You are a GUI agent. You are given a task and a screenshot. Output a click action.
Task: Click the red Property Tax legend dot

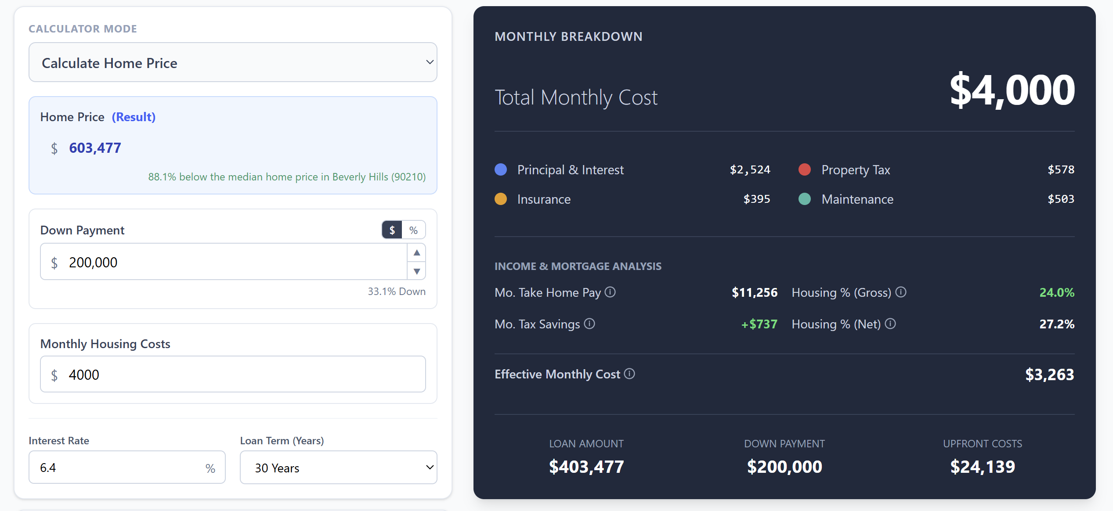(805, 169)
